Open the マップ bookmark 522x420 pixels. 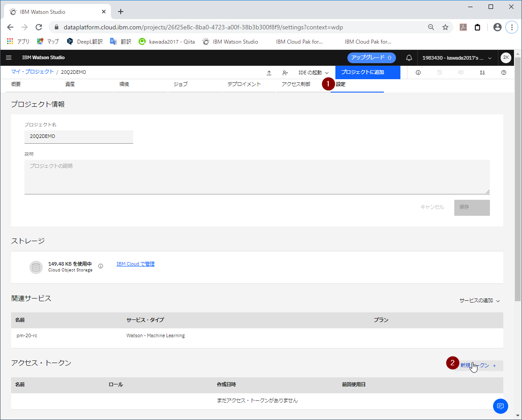(48, 41)
